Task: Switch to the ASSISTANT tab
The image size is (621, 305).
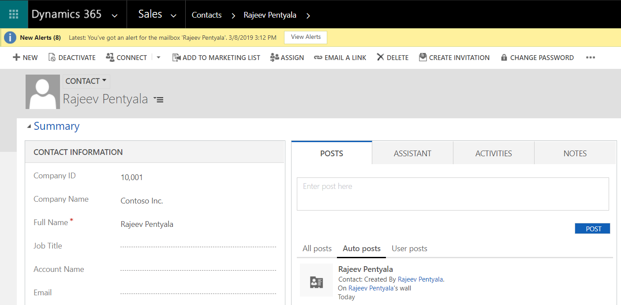Action: [x=412, y=153]
